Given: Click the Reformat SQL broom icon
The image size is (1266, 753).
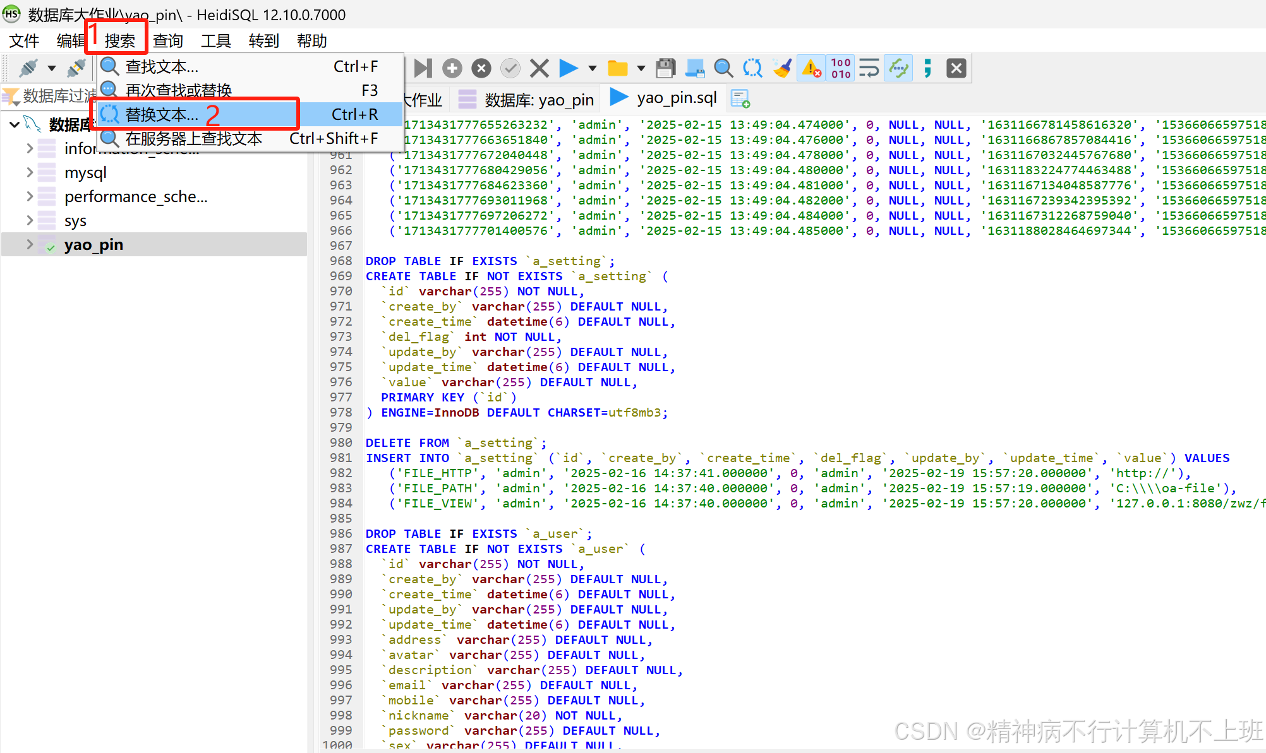Looking at the screenshot, I should [782, 68].
